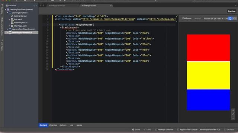
Task: Select the LearningScrollView.Android project row
Action: pyautogui.click(x=21, y=29)
